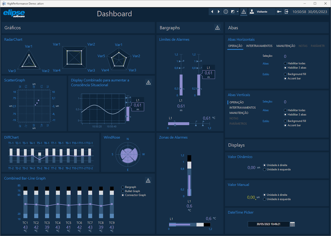Open the theme switcher dropdown arrow

pyautogui.click(x=237, y=11)
